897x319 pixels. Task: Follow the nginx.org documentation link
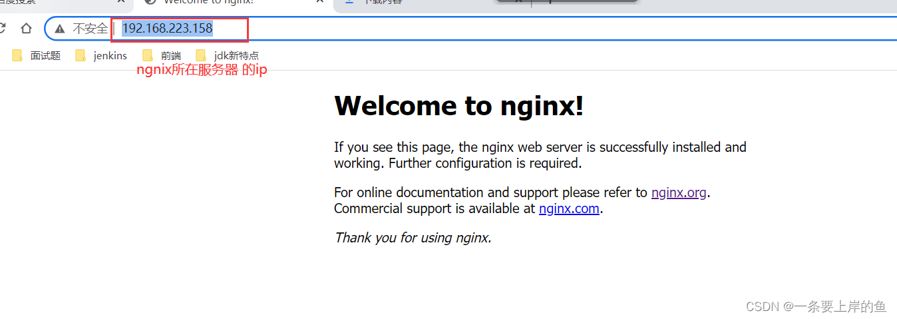[679, 192]
